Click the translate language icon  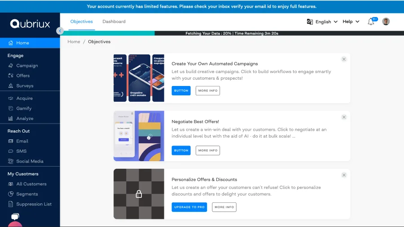click(x=310, y=21)
